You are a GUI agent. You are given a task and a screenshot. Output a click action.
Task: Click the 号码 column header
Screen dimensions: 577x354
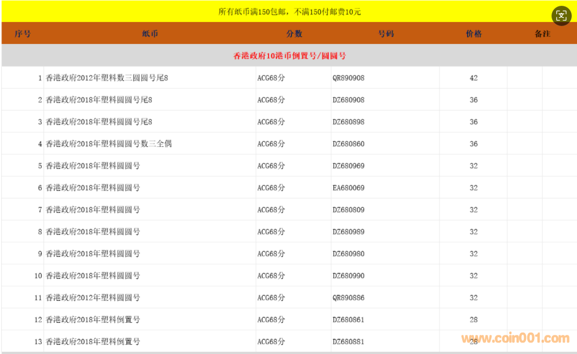click(385, 34)
